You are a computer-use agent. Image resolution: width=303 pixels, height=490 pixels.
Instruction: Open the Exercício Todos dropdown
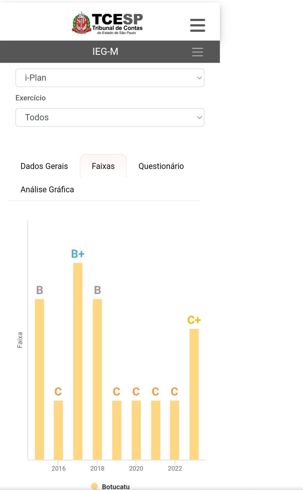110,117
